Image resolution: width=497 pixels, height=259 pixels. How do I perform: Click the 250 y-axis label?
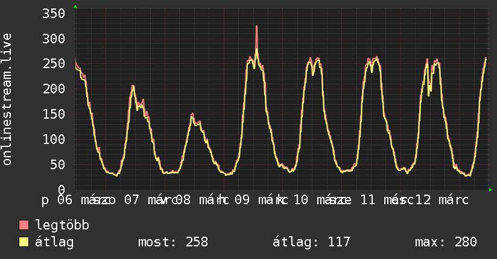[x=54, y=64]
